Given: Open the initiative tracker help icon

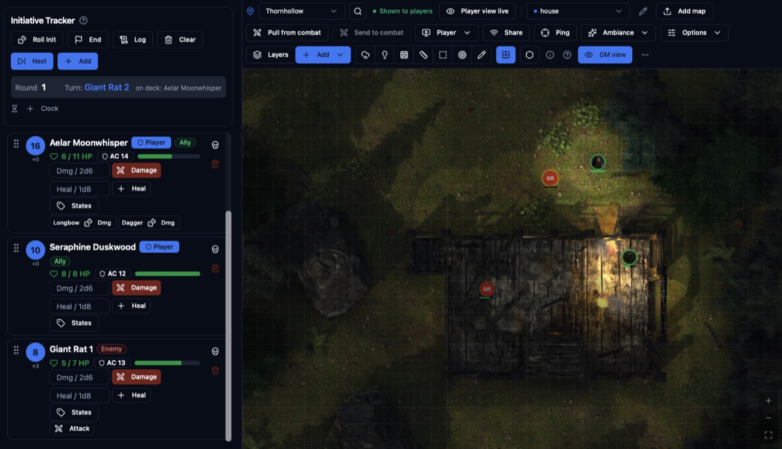Looking at the screenshot, I should 83,21.
